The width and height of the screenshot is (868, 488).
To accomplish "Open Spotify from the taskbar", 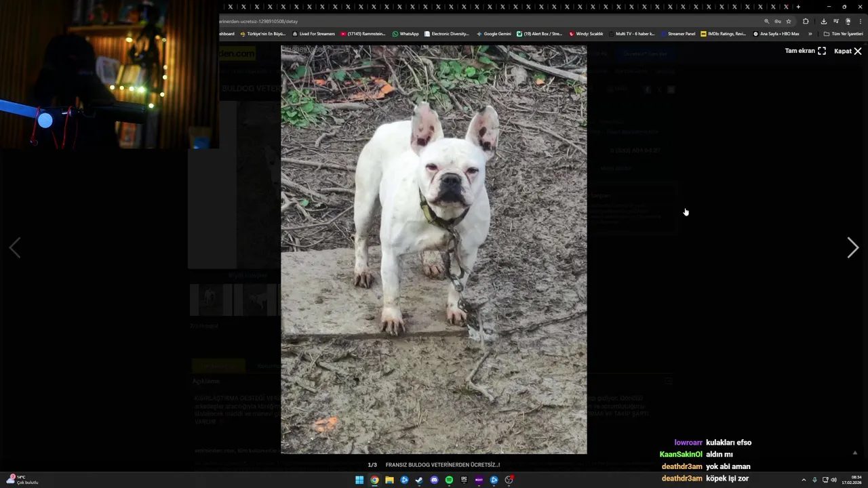I will pyautogui.click(x=449, y=480).
